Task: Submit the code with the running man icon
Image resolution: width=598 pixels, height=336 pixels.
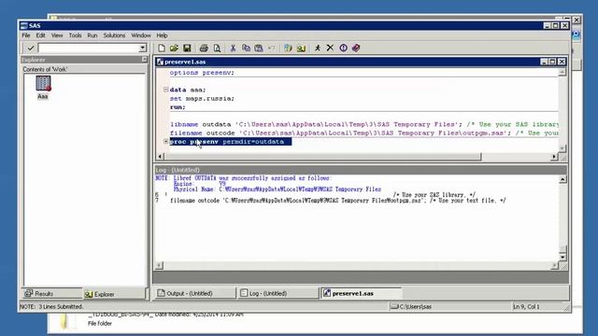Action: 318,48
